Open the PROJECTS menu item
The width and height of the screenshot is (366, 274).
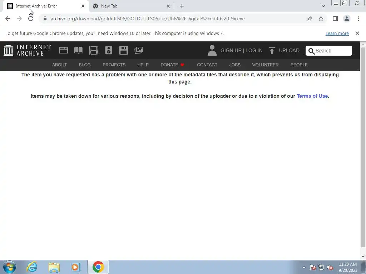114,65
